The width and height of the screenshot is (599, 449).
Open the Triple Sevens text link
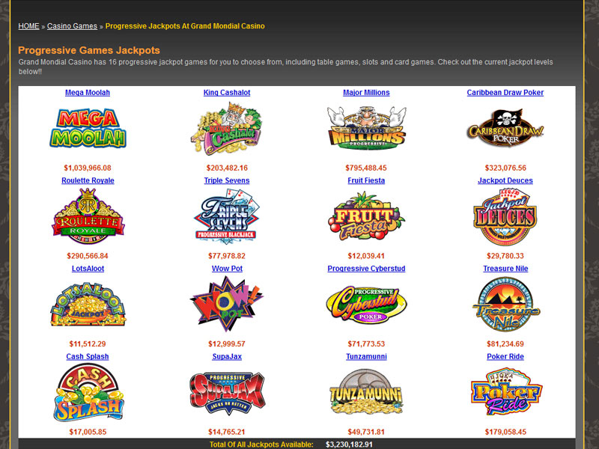pos(227,180)
